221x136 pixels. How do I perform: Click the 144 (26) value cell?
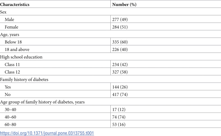click(x=120, y=87)
